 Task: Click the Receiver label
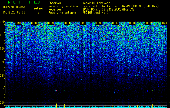[x=55, y=9]
